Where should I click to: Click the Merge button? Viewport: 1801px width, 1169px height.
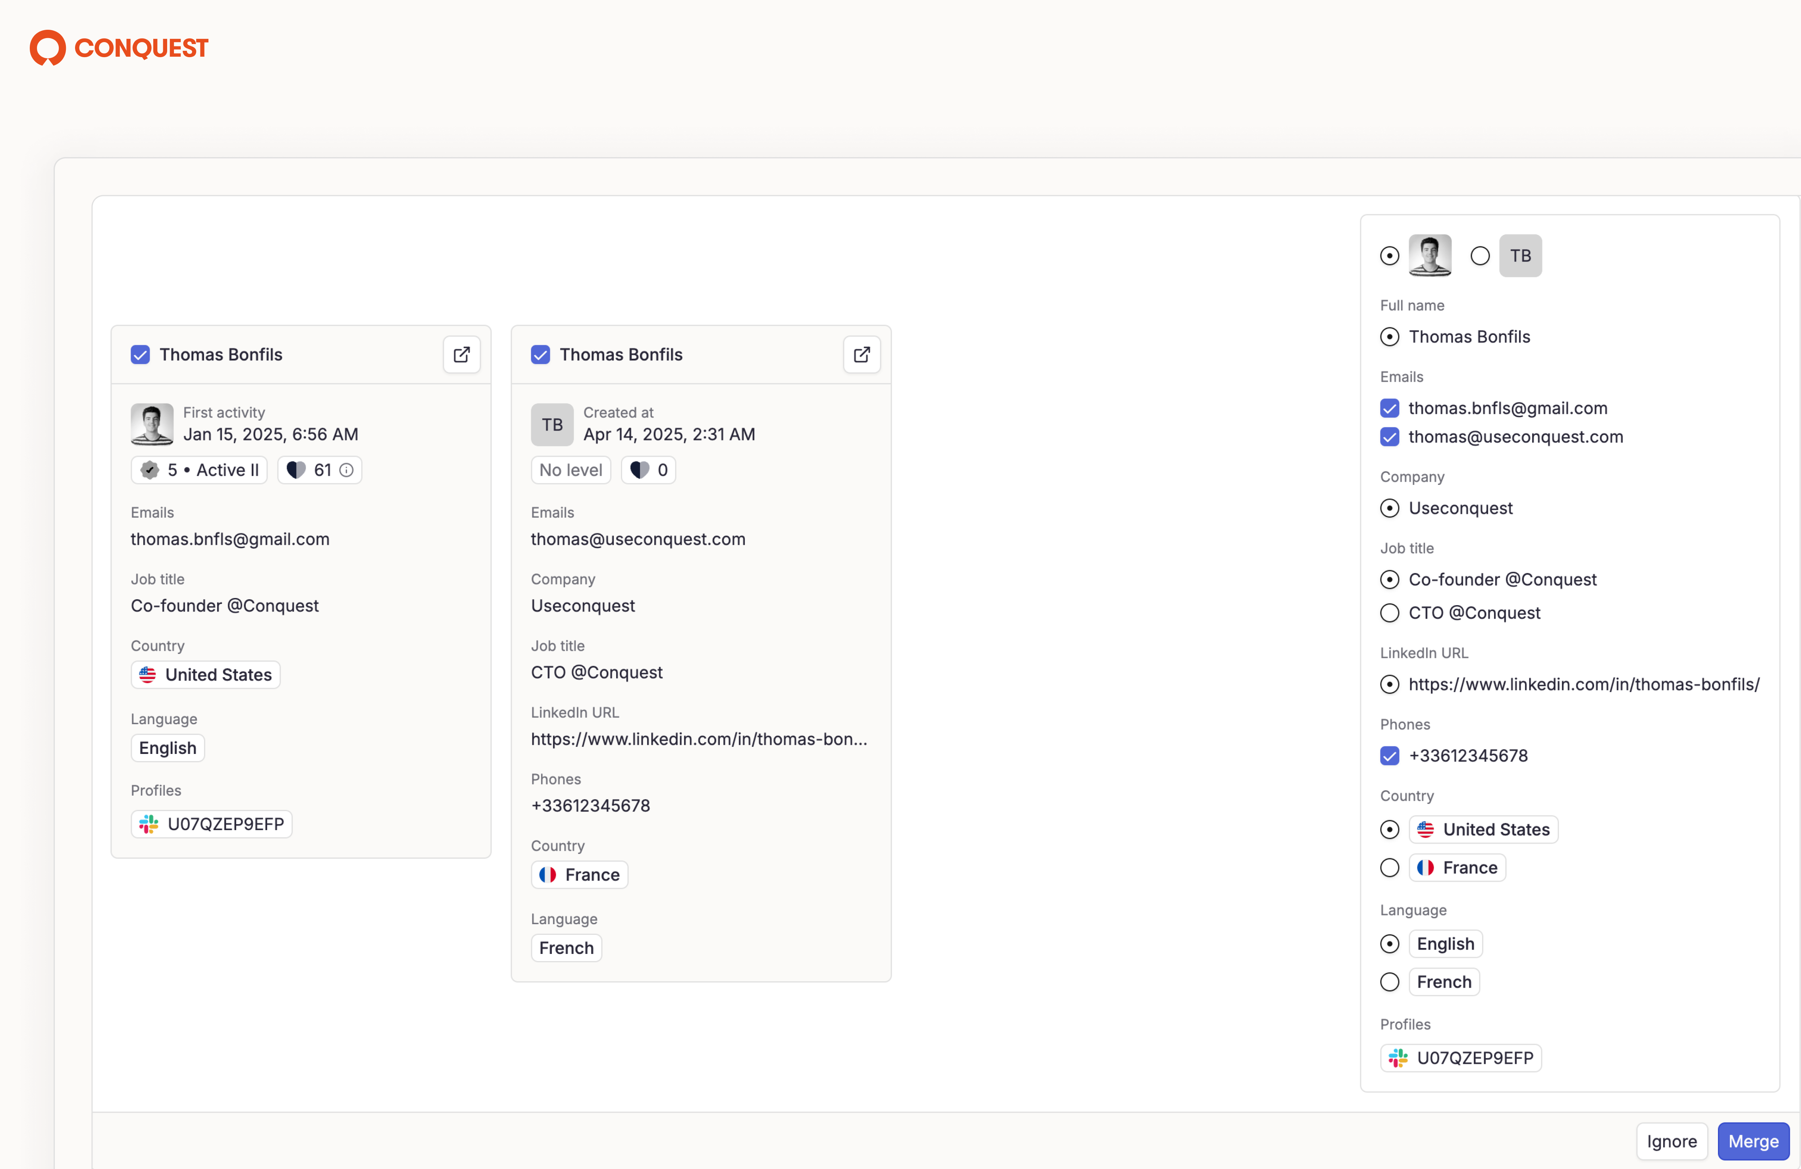(1753, 1142)
